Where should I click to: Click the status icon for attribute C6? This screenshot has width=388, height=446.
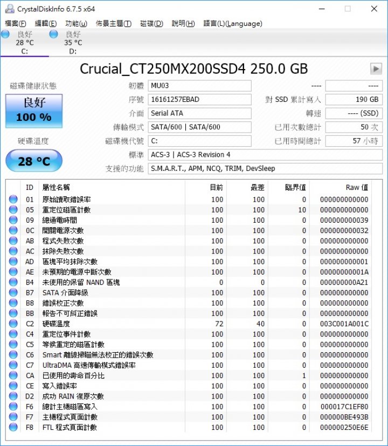point(13,355)
